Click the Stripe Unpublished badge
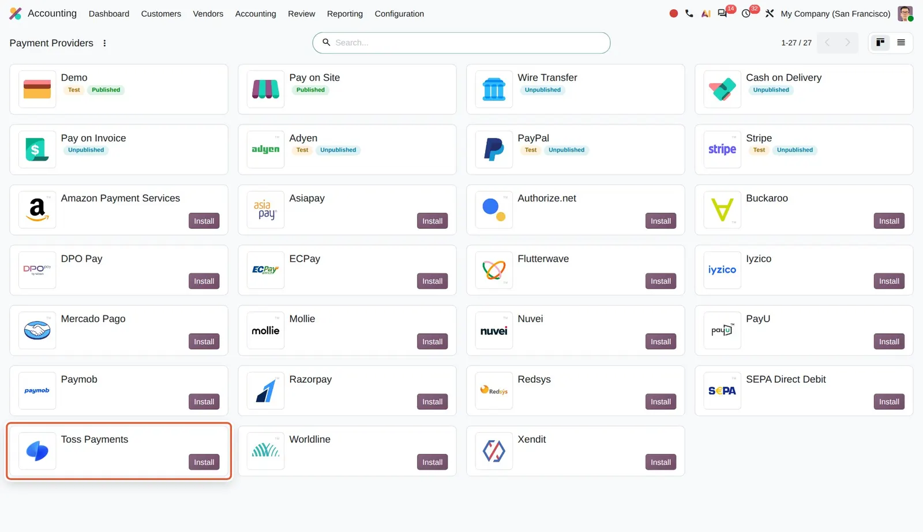 (795, 150)
